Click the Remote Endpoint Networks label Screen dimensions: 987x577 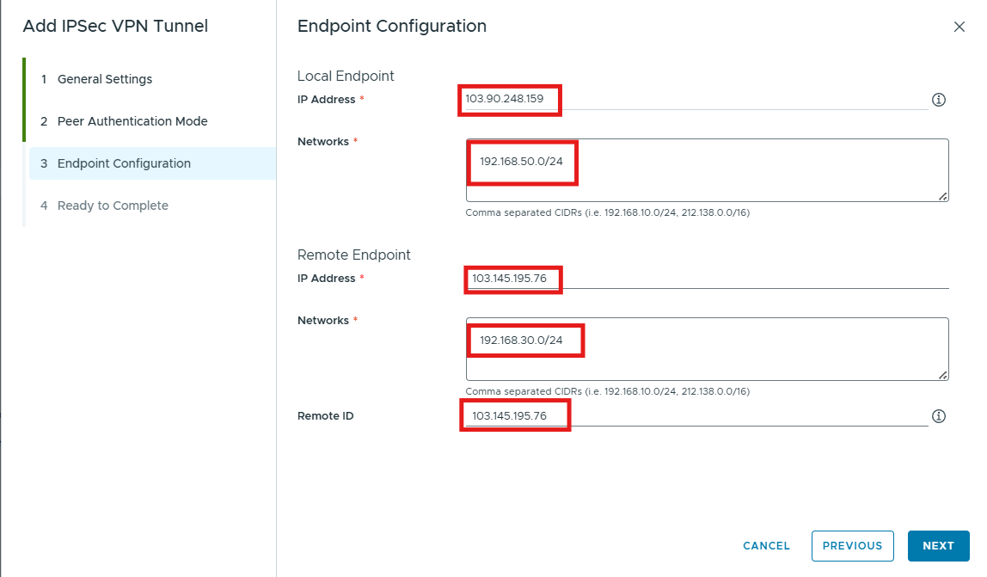click(x=323, y=321)
